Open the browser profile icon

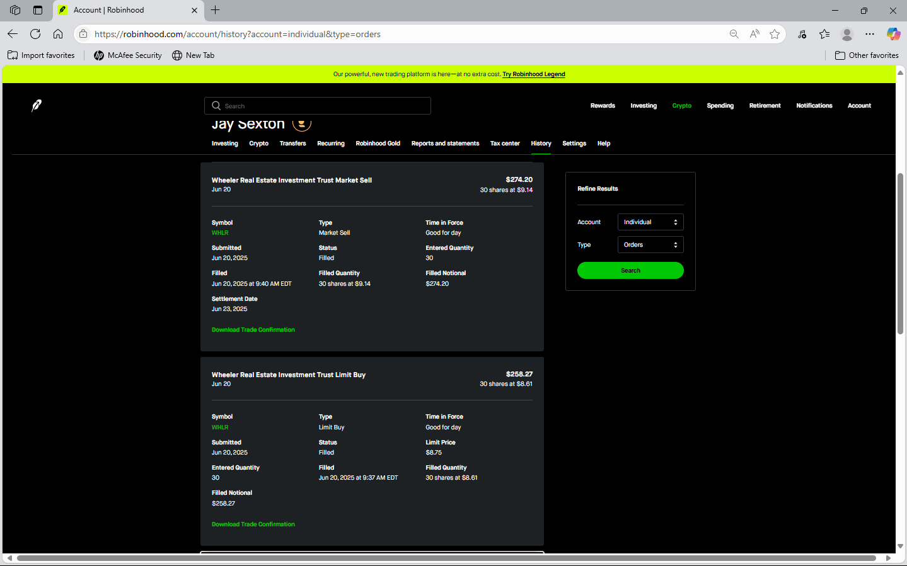coord(847,34)
